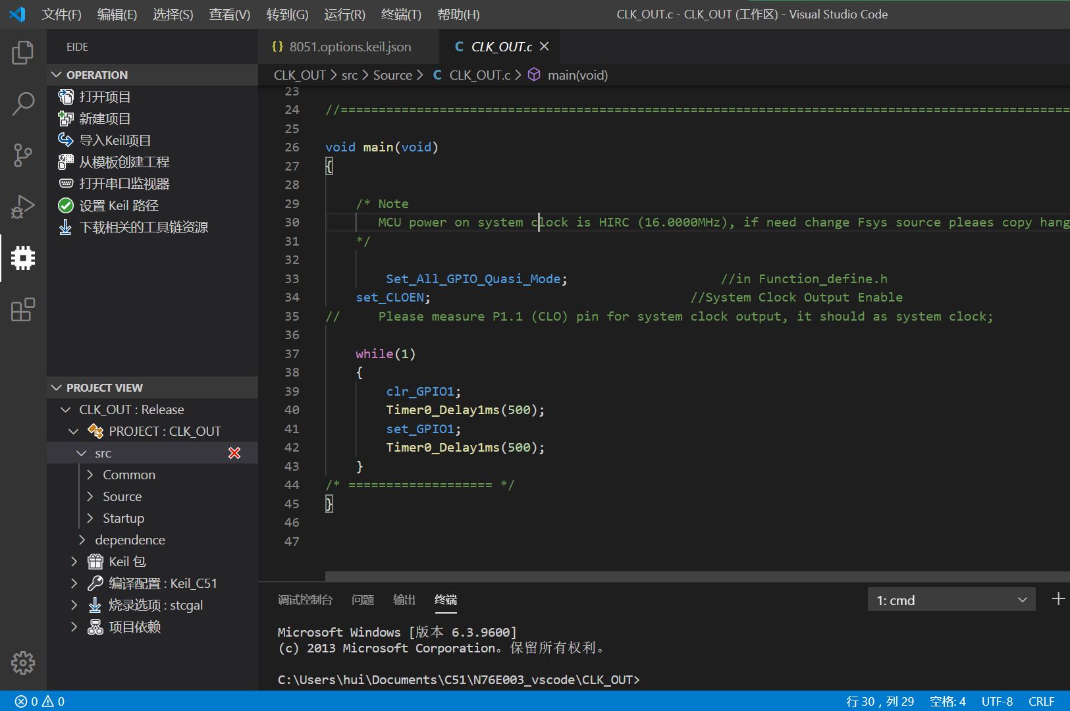Open the 编辑(E) menu
Screen dimensions: 1070x711
pos(117,14)
